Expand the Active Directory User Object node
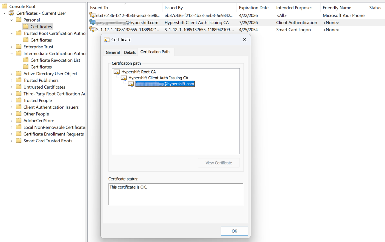The height and width of the screenshot is (242, 385). click(12, 73)
